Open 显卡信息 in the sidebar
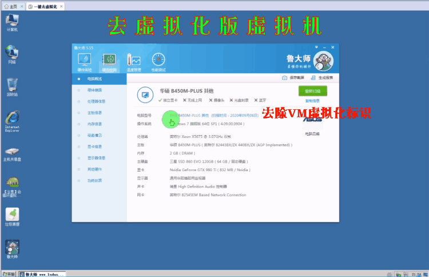Screen dimensions: 429x277 94,147
